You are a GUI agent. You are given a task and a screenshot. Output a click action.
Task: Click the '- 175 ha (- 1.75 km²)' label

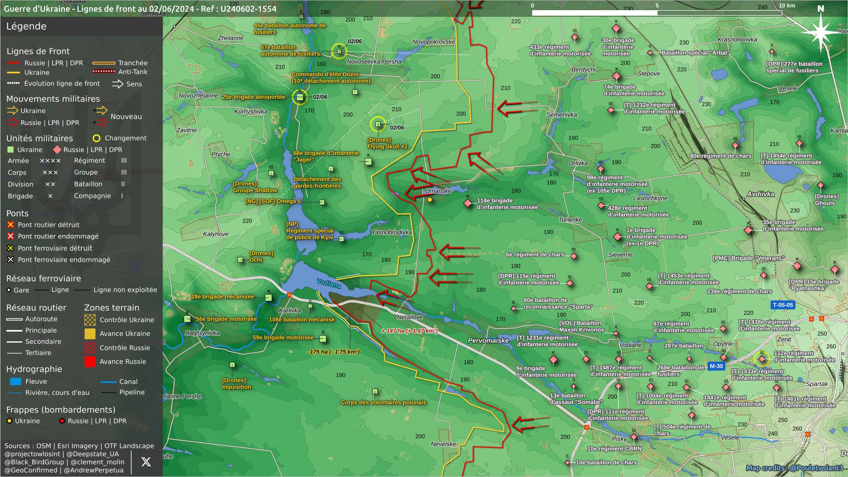tap(333, 352)
